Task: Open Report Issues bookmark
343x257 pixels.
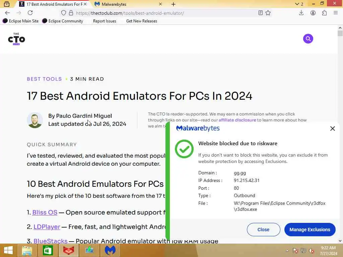Action: (x=105, y=21)
